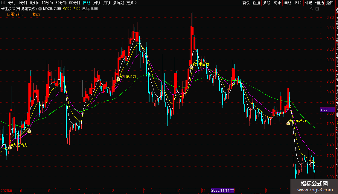Click the 所属行业 label
338x194 pixels.
tap(15, 14)
